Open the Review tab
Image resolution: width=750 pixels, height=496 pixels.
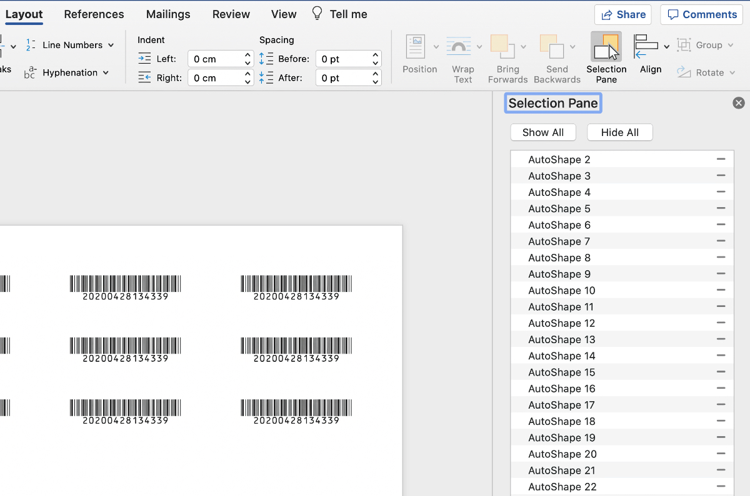pos(231,14)
